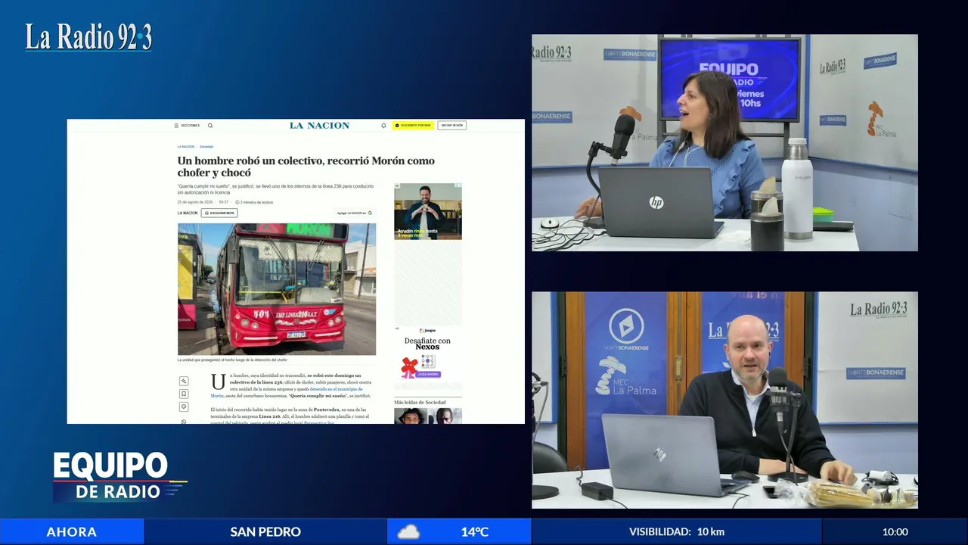Open first thumbnail under Más leídas de Sociedad
The image size is (968, 545).
[411, 416]
